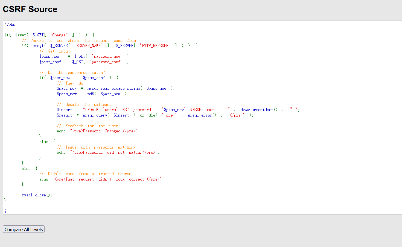Click the $result variable

pos(65,115)
